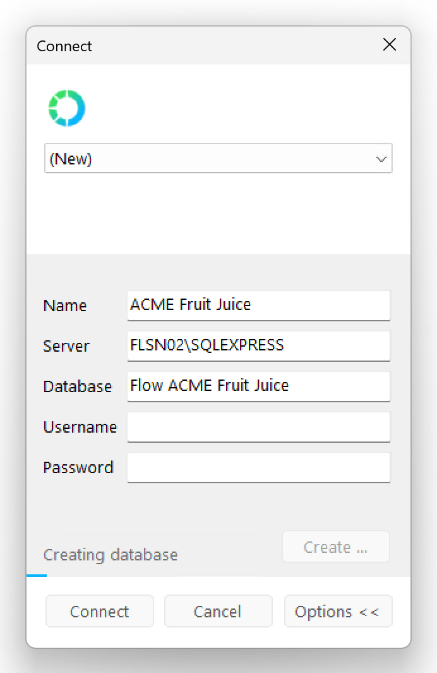This screenshot has height=673, width=437.
Task: Click the Server label
Action: click(x=66, y=346)
